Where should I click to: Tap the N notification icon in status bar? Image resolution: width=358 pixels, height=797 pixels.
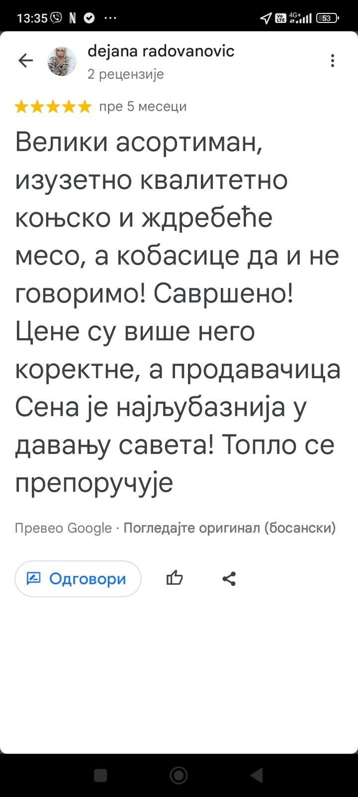[x=73, y=18]
